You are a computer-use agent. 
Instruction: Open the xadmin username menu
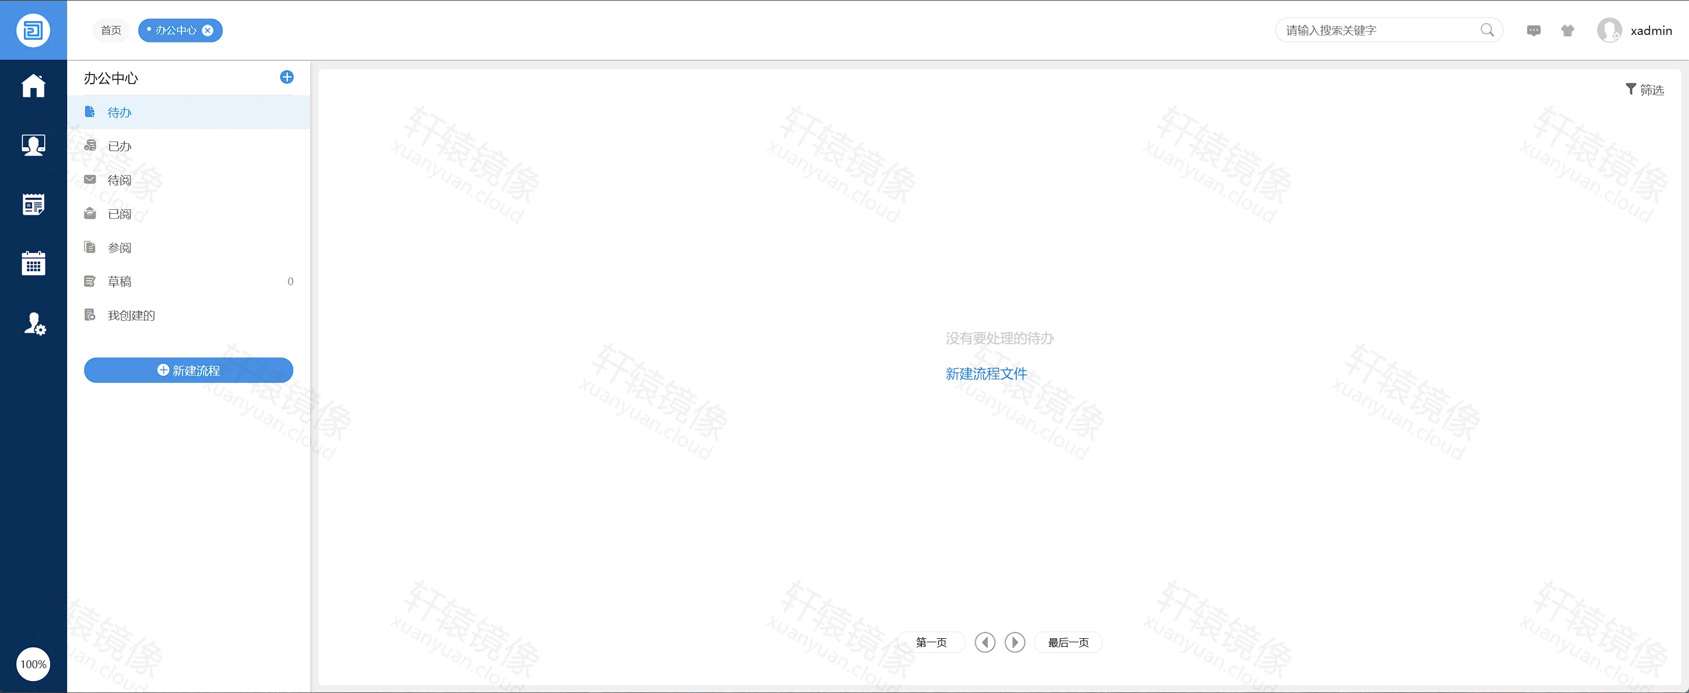[x=1651, y=31]
